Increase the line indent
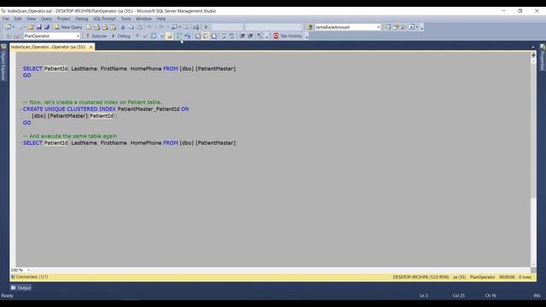 [250, 36]
